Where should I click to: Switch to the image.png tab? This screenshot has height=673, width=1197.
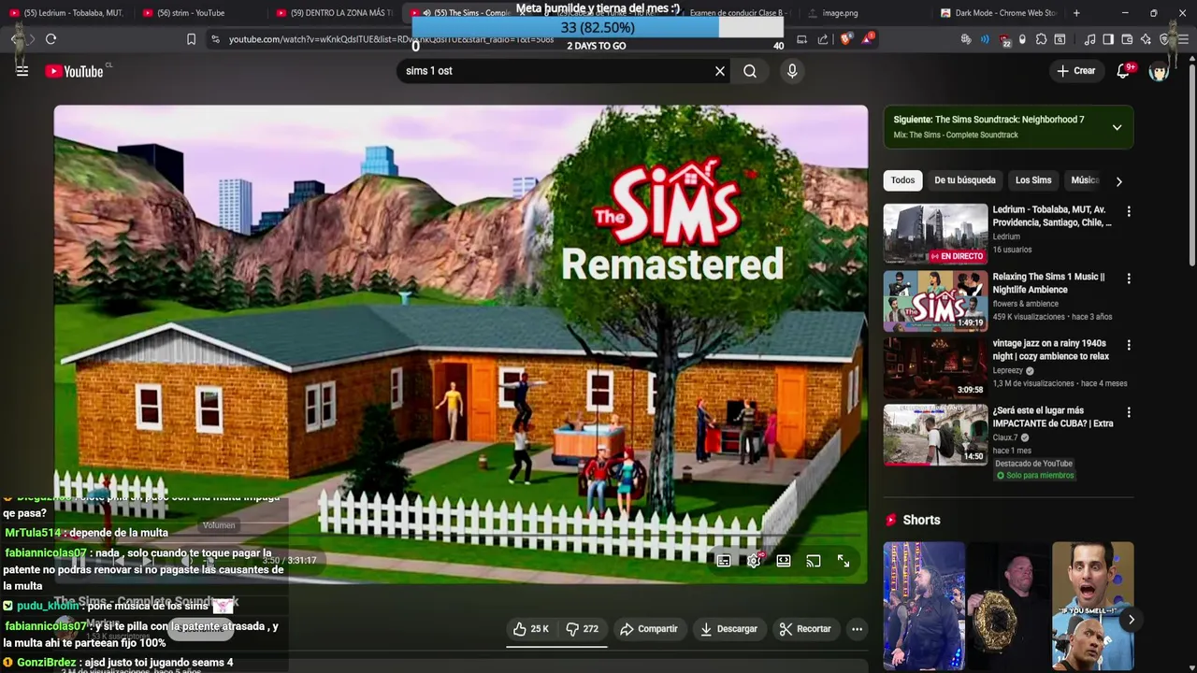click(x=865, y=13)
